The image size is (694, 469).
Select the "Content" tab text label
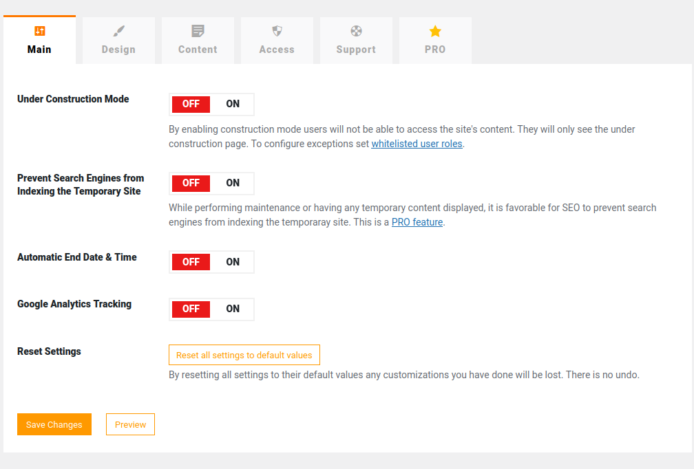[198, 50]
